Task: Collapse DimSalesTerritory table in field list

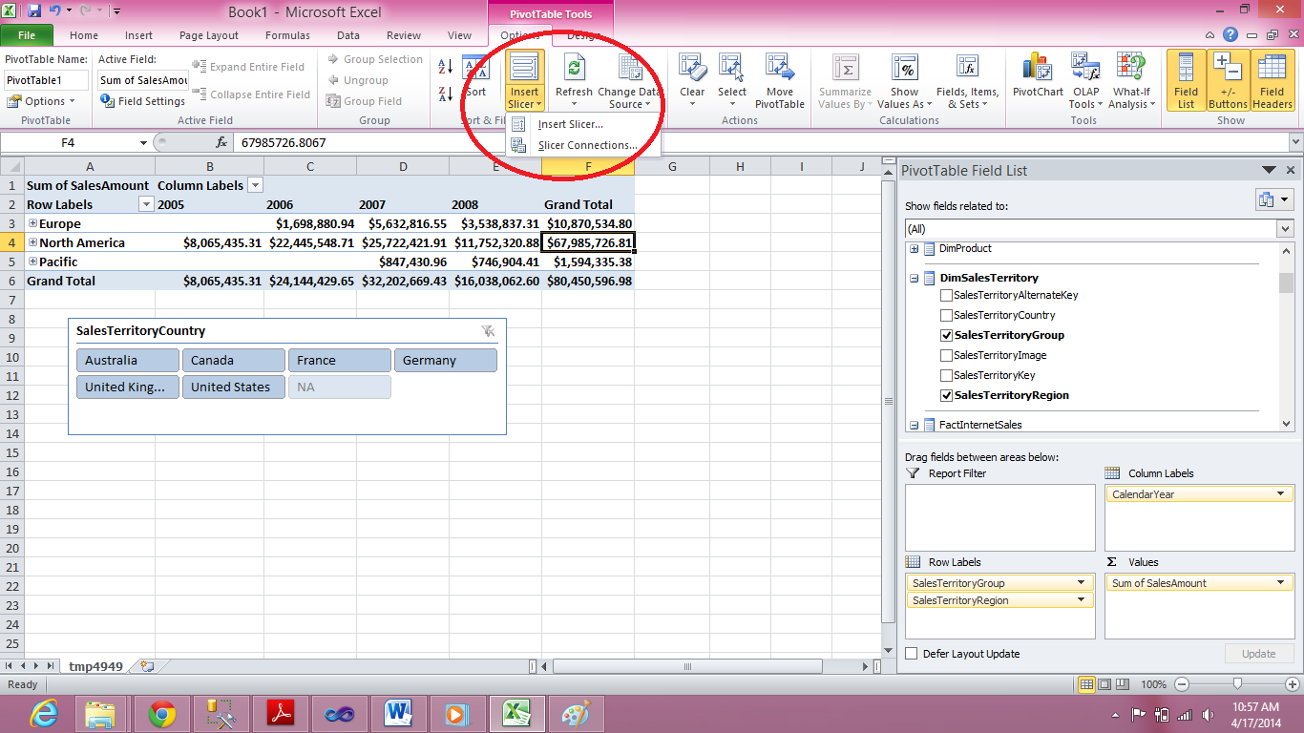Action: [x=914, y=278]
